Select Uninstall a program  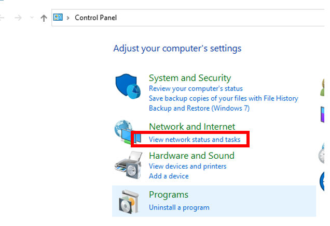[179, 207]
